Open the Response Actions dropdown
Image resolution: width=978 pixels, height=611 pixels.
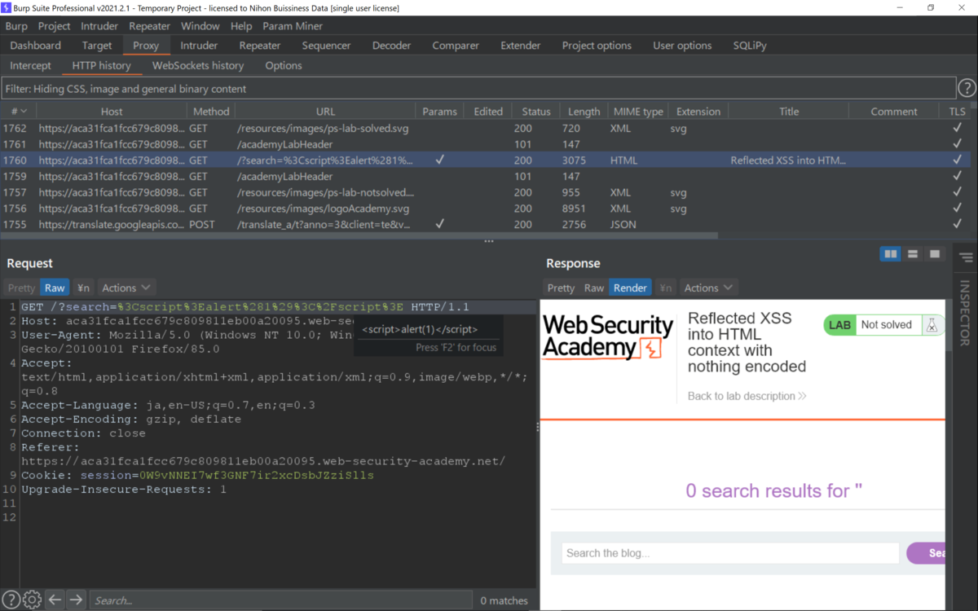pyautogui.click(x=708, y=287)
